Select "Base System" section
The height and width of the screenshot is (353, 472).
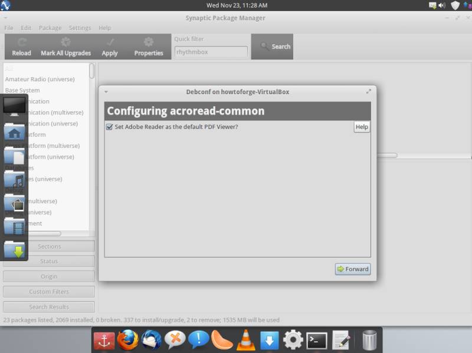(22, 91)
